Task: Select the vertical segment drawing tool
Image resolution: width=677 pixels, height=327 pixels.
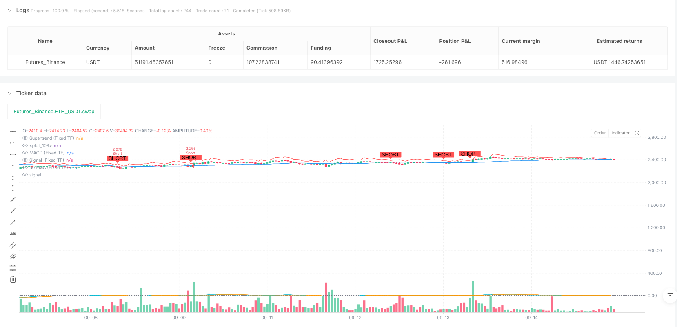Action: point(13,188)
